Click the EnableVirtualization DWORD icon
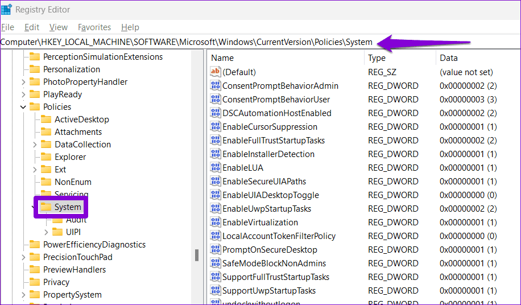The image size is (521, 305). click(x=216, y=222)
